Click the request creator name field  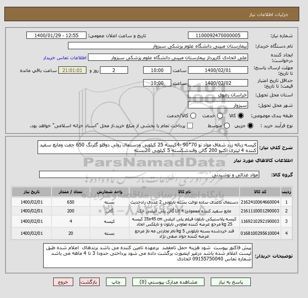tap(168, 58)
